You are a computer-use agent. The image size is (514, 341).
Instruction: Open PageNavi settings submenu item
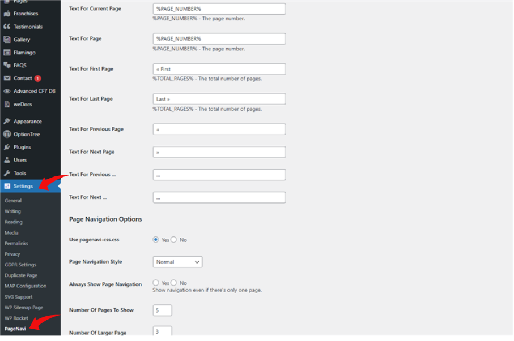[x=15, y=329]
